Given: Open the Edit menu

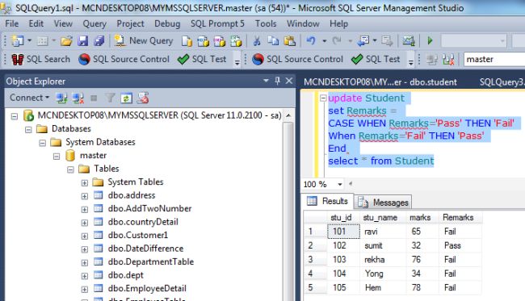Looking at the screenshot, I should coord(36,23).
